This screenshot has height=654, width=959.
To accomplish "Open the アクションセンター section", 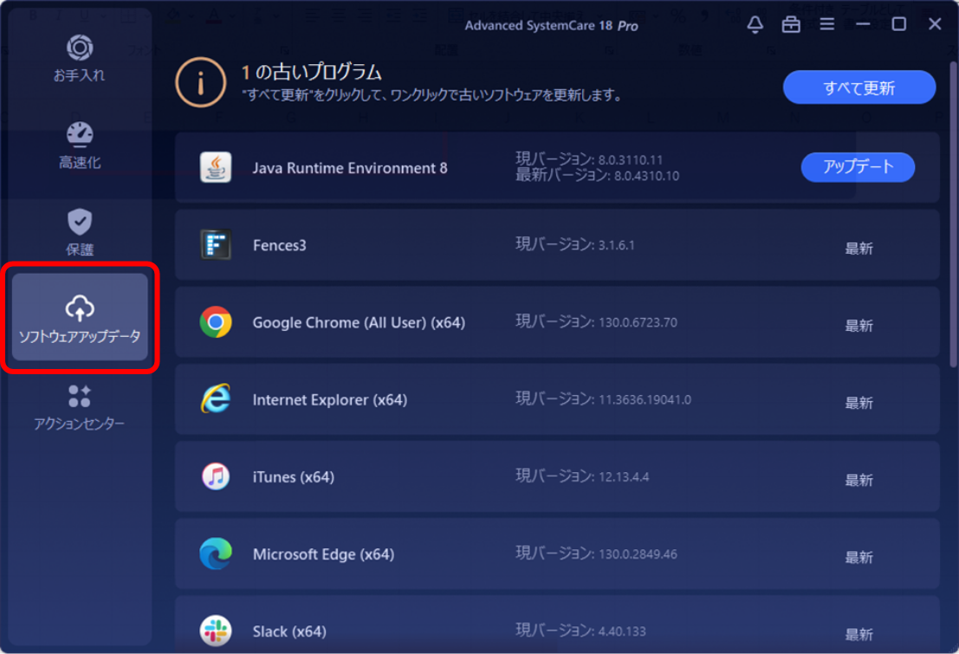I will (80, 407).
